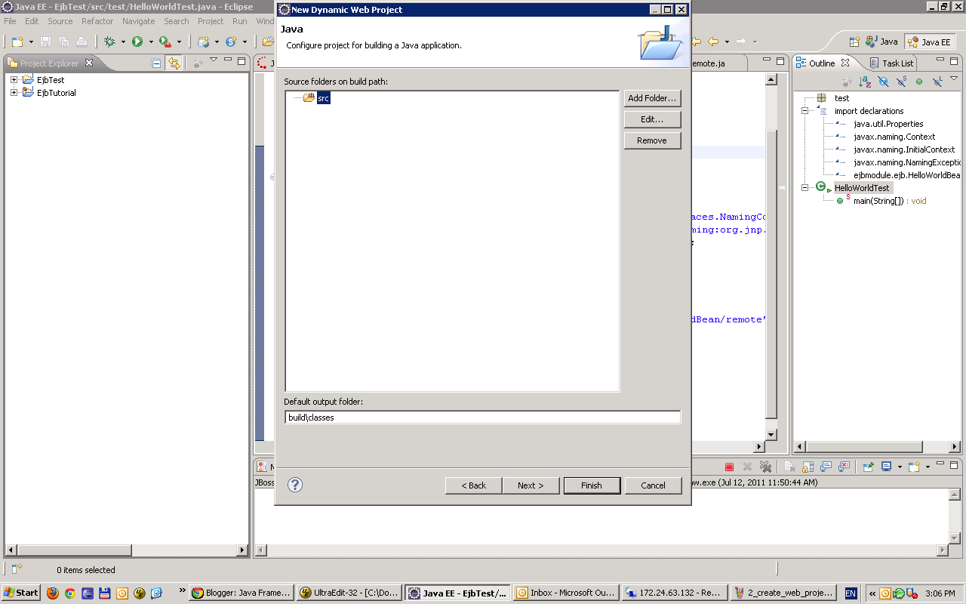This screenshot has height=604, width=966.
Task: Click java.util.Properties import in Outline
Action: (888, 124)
